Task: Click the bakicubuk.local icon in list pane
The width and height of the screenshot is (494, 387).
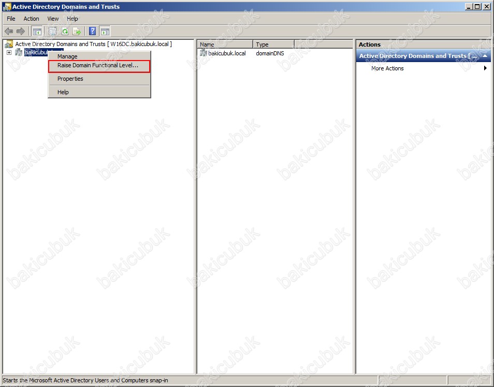Action: point(204,53)
